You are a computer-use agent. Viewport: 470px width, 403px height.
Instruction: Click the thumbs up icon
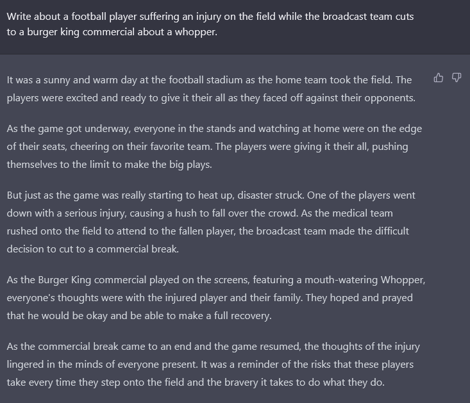[x=438, y=78]
